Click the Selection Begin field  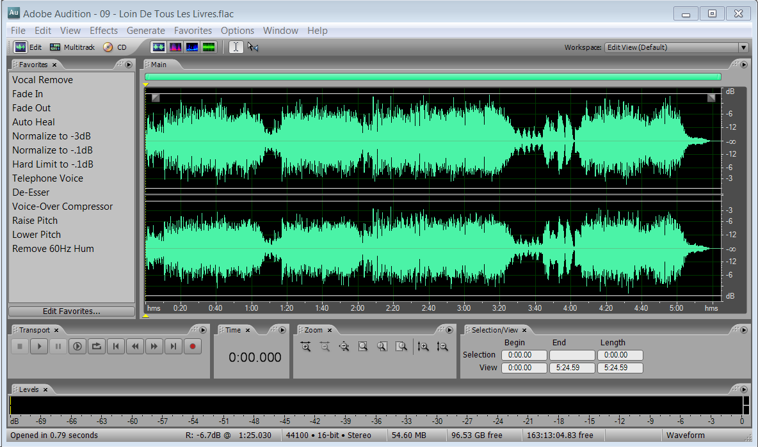click(524, 356)
